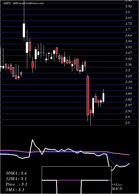Click the 3.3 price level label

pos(128,70)
